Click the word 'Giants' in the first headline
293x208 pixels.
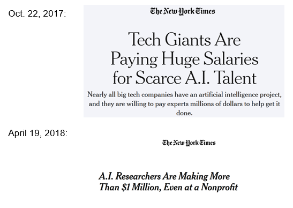tap(187, 39)
